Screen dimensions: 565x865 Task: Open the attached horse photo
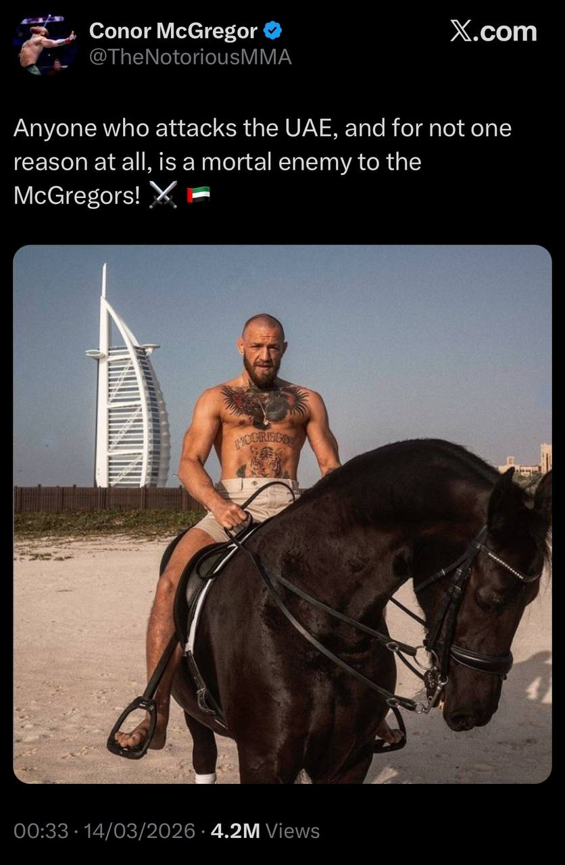point(282,514)
